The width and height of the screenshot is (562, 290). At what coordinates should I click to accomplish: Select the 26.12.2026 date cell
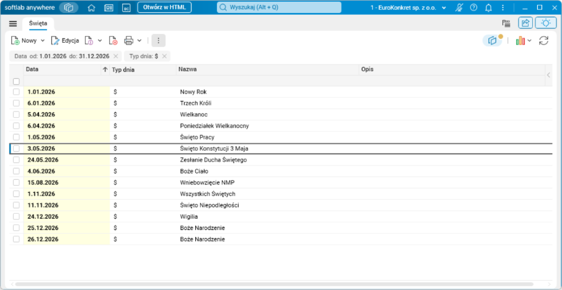[x=66, y=239]
